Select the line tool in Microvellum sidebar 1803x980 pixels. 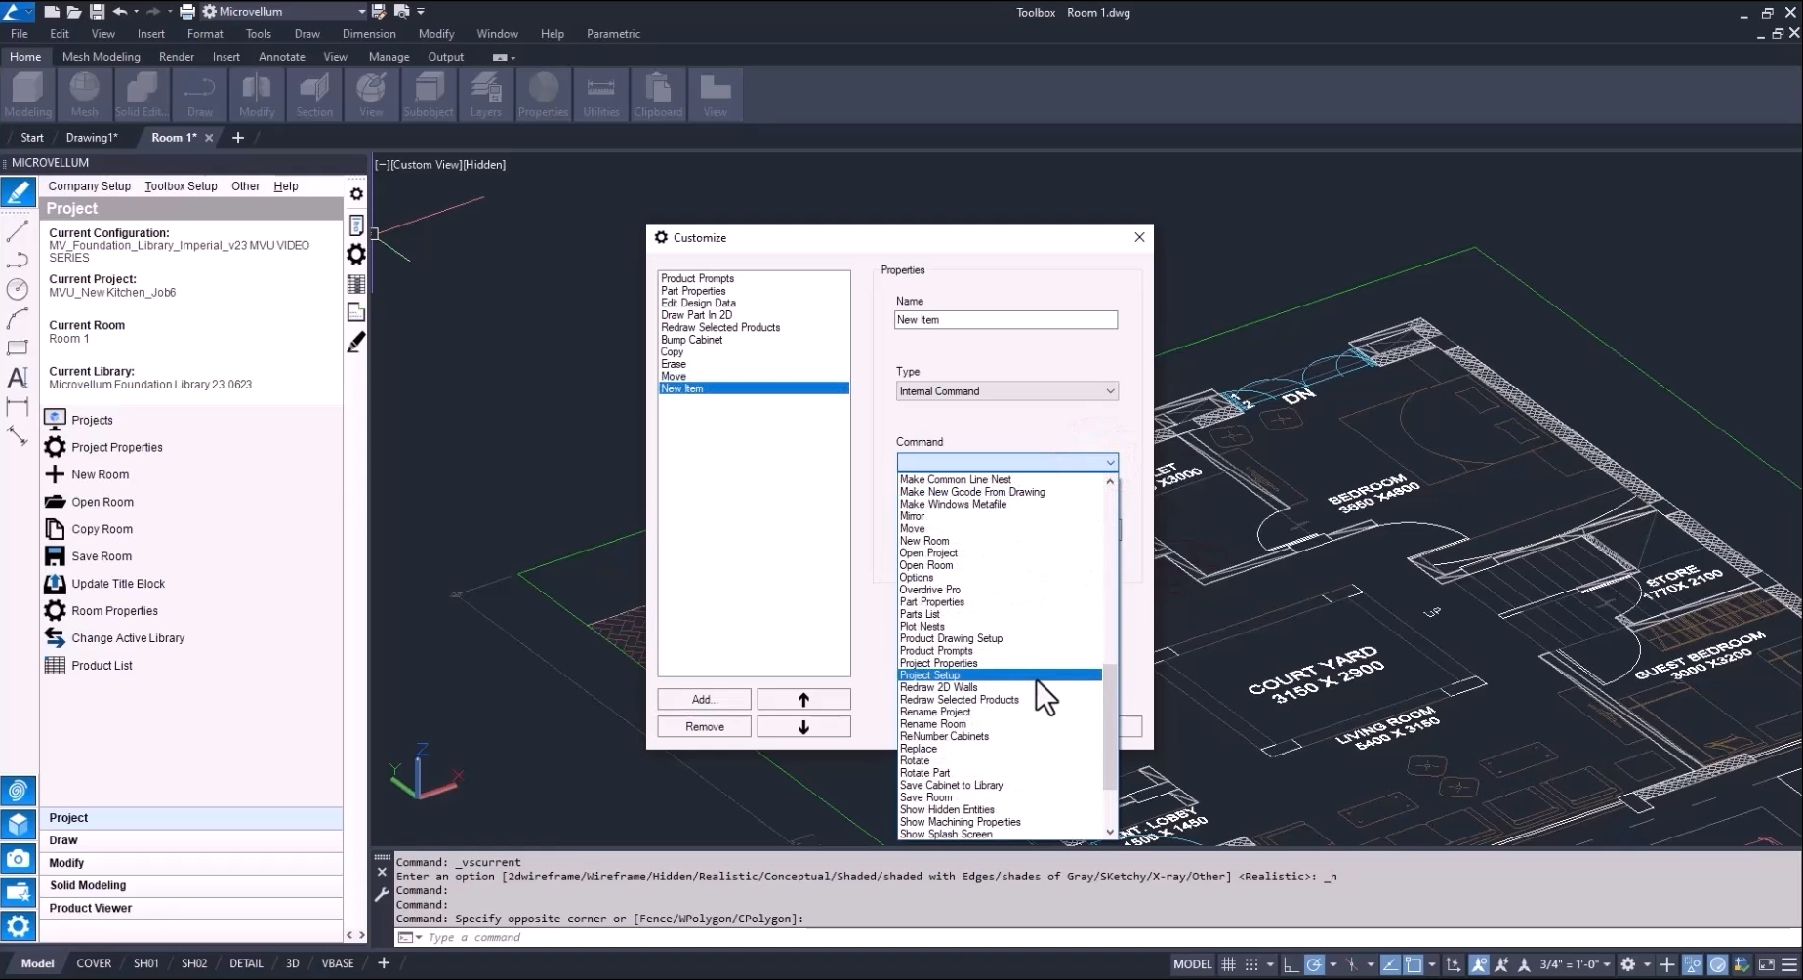pos(18,231)
